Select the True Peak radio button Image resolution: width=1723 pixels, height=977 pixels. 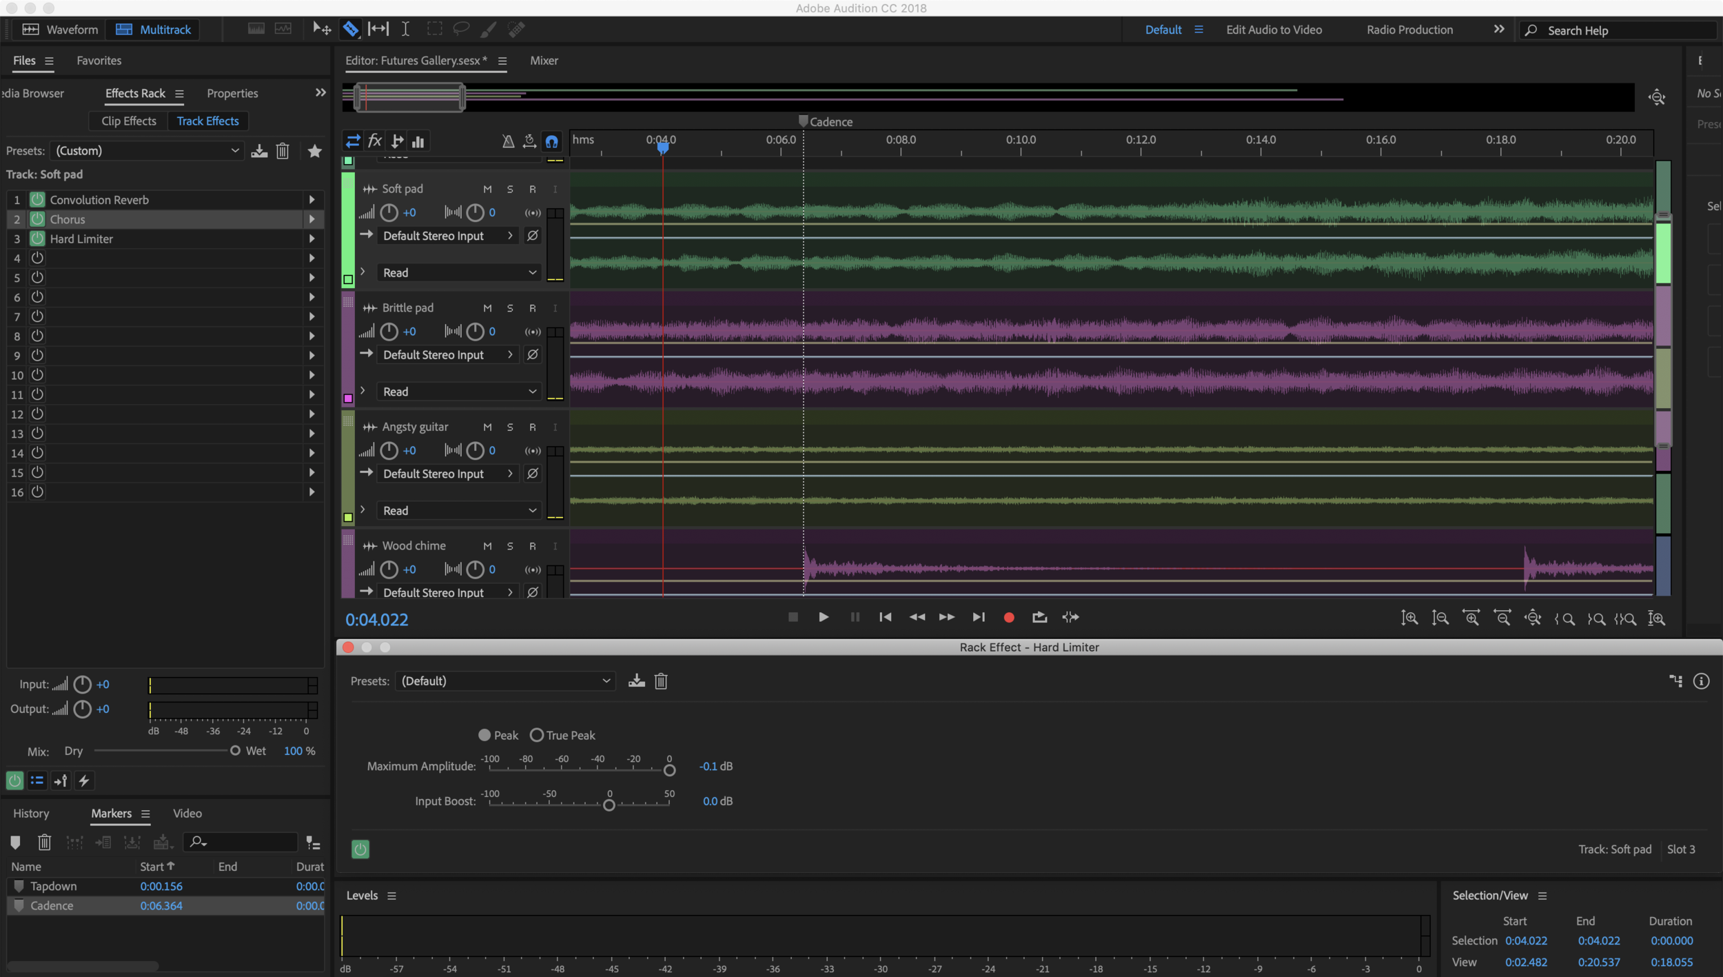pos(537,735)
